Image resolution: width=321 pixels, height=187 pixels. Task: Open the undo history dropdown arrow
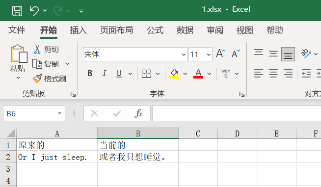[45, 11]
